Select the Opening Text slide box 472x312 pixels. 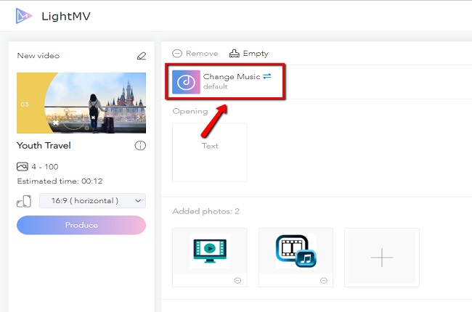pyautogui.click(x=210, y=152)
